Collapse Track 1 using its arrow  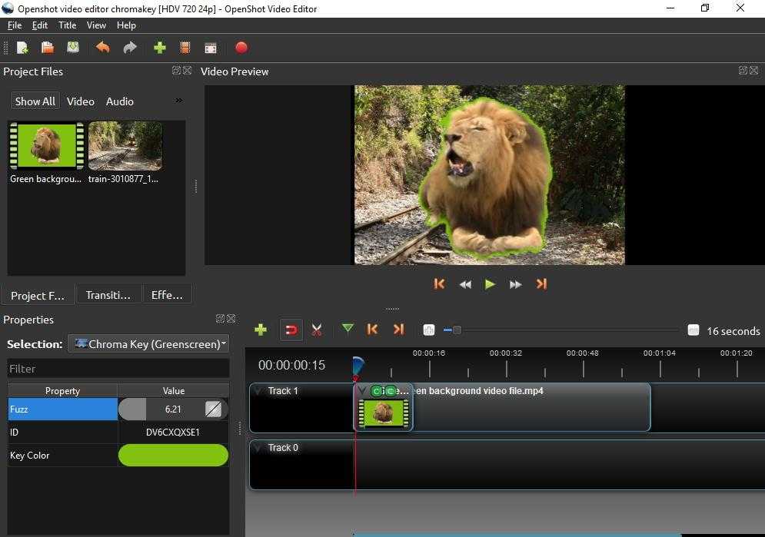(258, 391)
